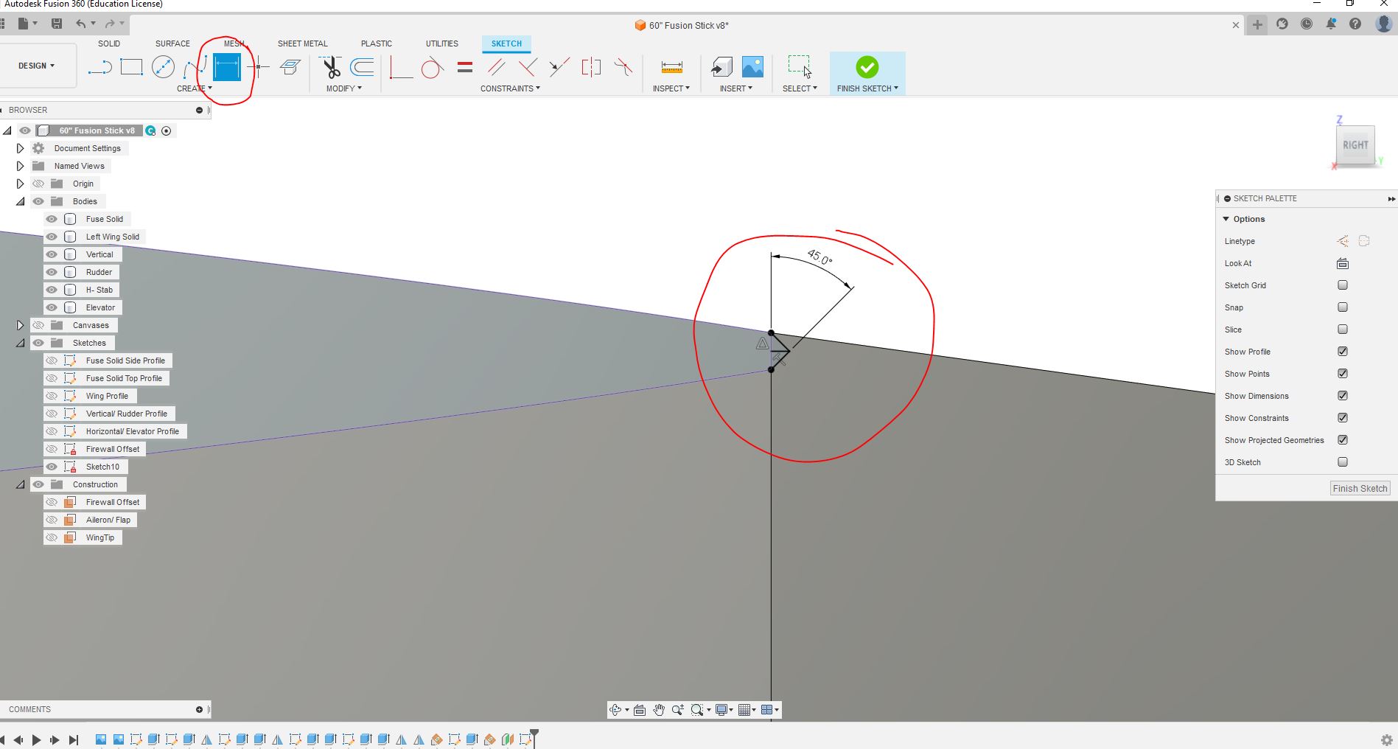The height and width of the screenshot is (749, 1398).
Task: Apply the Equal constraint
Action: click(x=464, y=68)
